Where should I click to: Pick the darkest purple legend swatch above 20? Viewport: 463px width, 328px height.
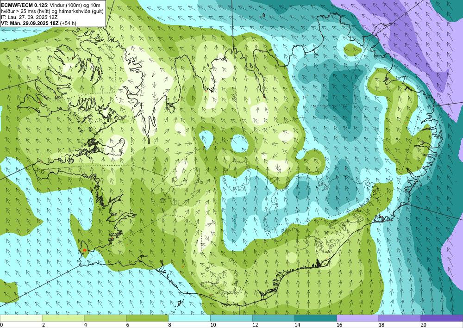442,318
